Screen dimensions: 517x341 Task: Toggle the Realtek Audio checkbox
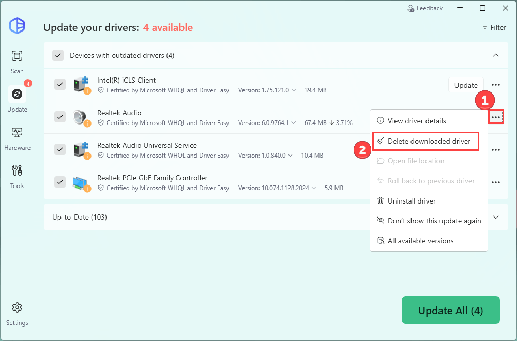pyautogui.click(x=60, y=117)
